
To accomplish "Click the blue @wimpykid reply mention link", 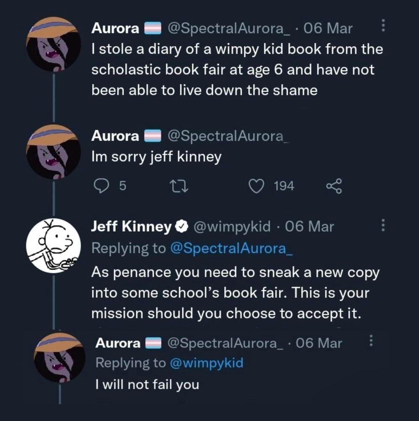I will (x=207, y=363).
